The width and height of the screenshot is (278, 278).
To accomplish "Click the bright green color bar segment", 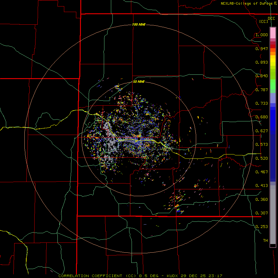I will coord(273,84).
